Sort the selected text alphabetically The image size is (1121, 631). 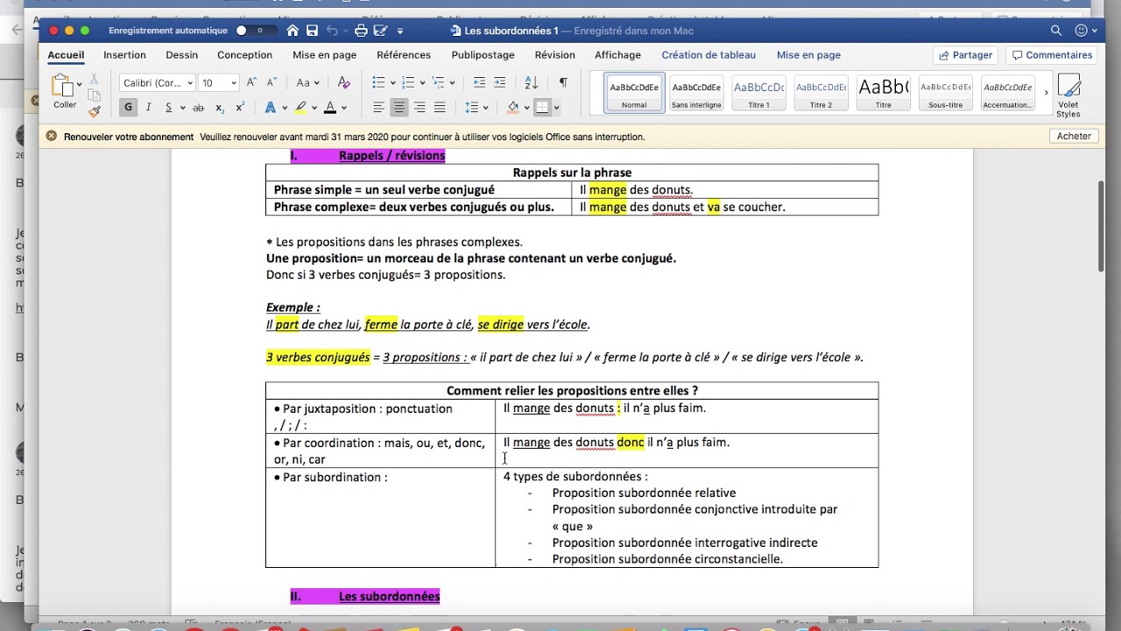pyautogui.click(x=532, y=82)
